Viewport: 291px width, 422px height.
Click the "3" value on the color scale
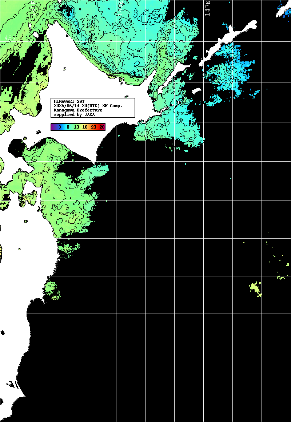coord(60,127)
